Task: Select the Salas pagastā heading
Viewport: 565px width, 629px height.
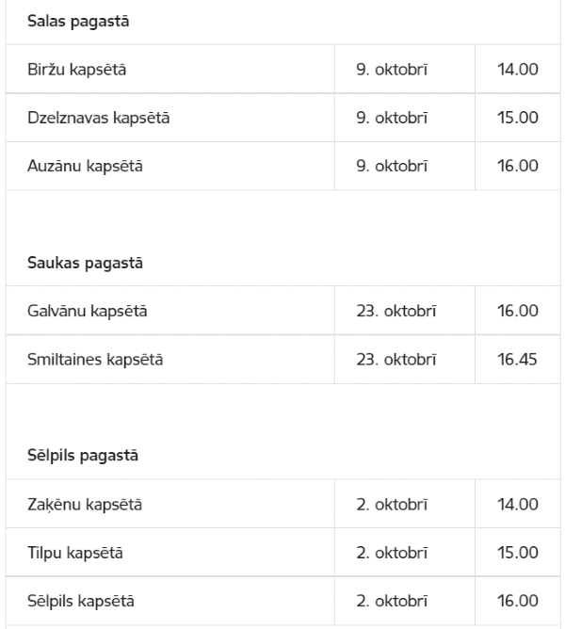Action: pyautogui.click(x=78, y=22)
